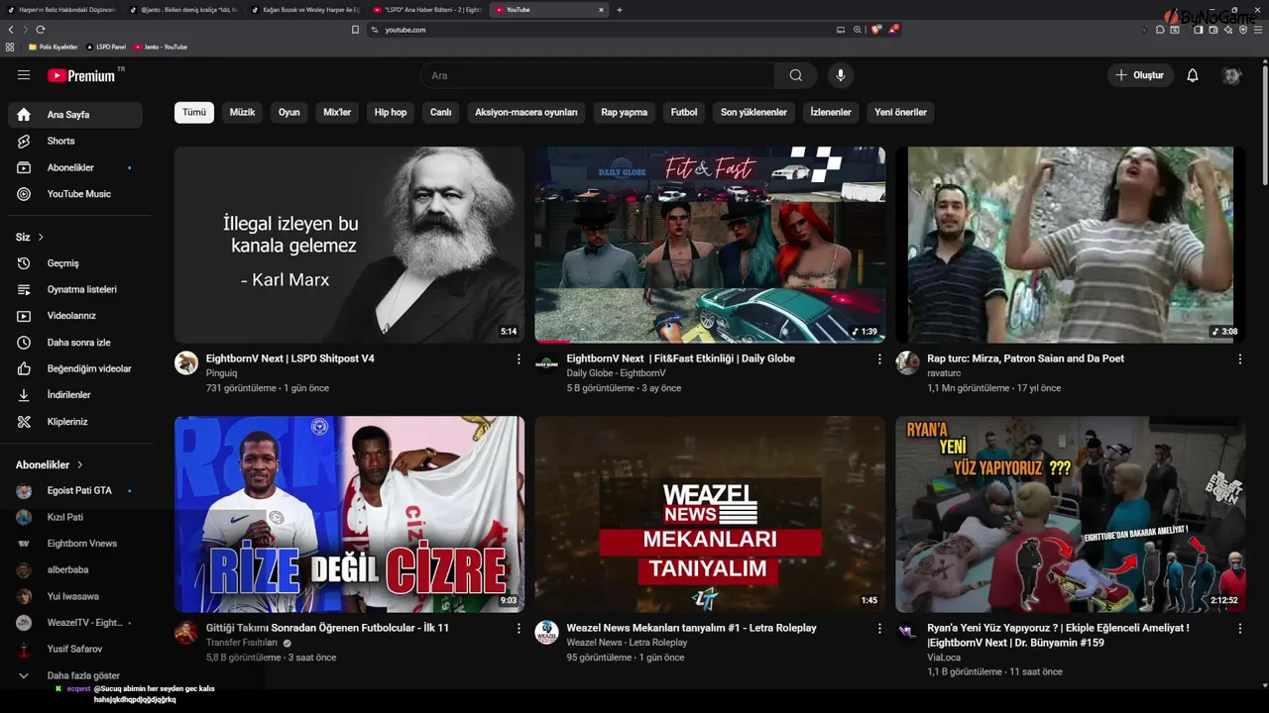Open Beğendiğim videolar list
Image resolution: width=1269 pixels, height=713 pixels.
[75, 368]
